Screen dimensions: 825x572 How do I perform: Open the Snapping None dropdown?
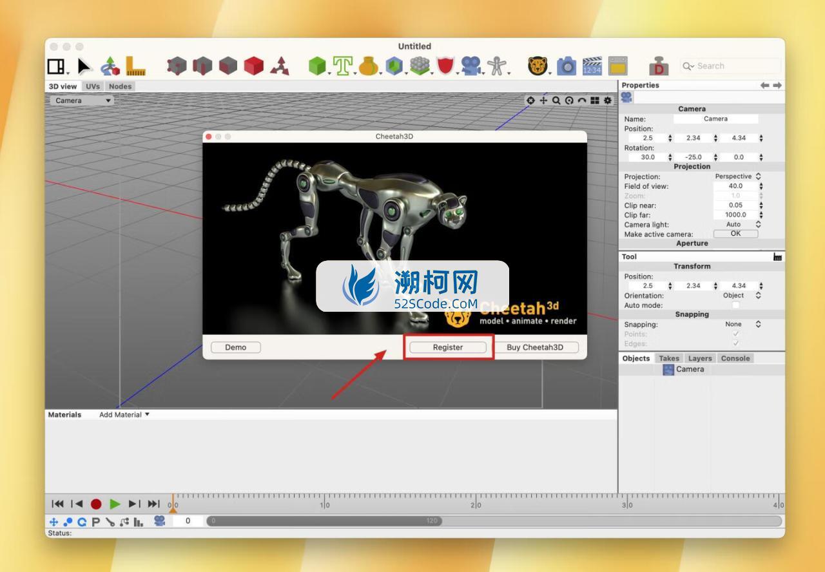pyautogui.click(x=738, y=325)
